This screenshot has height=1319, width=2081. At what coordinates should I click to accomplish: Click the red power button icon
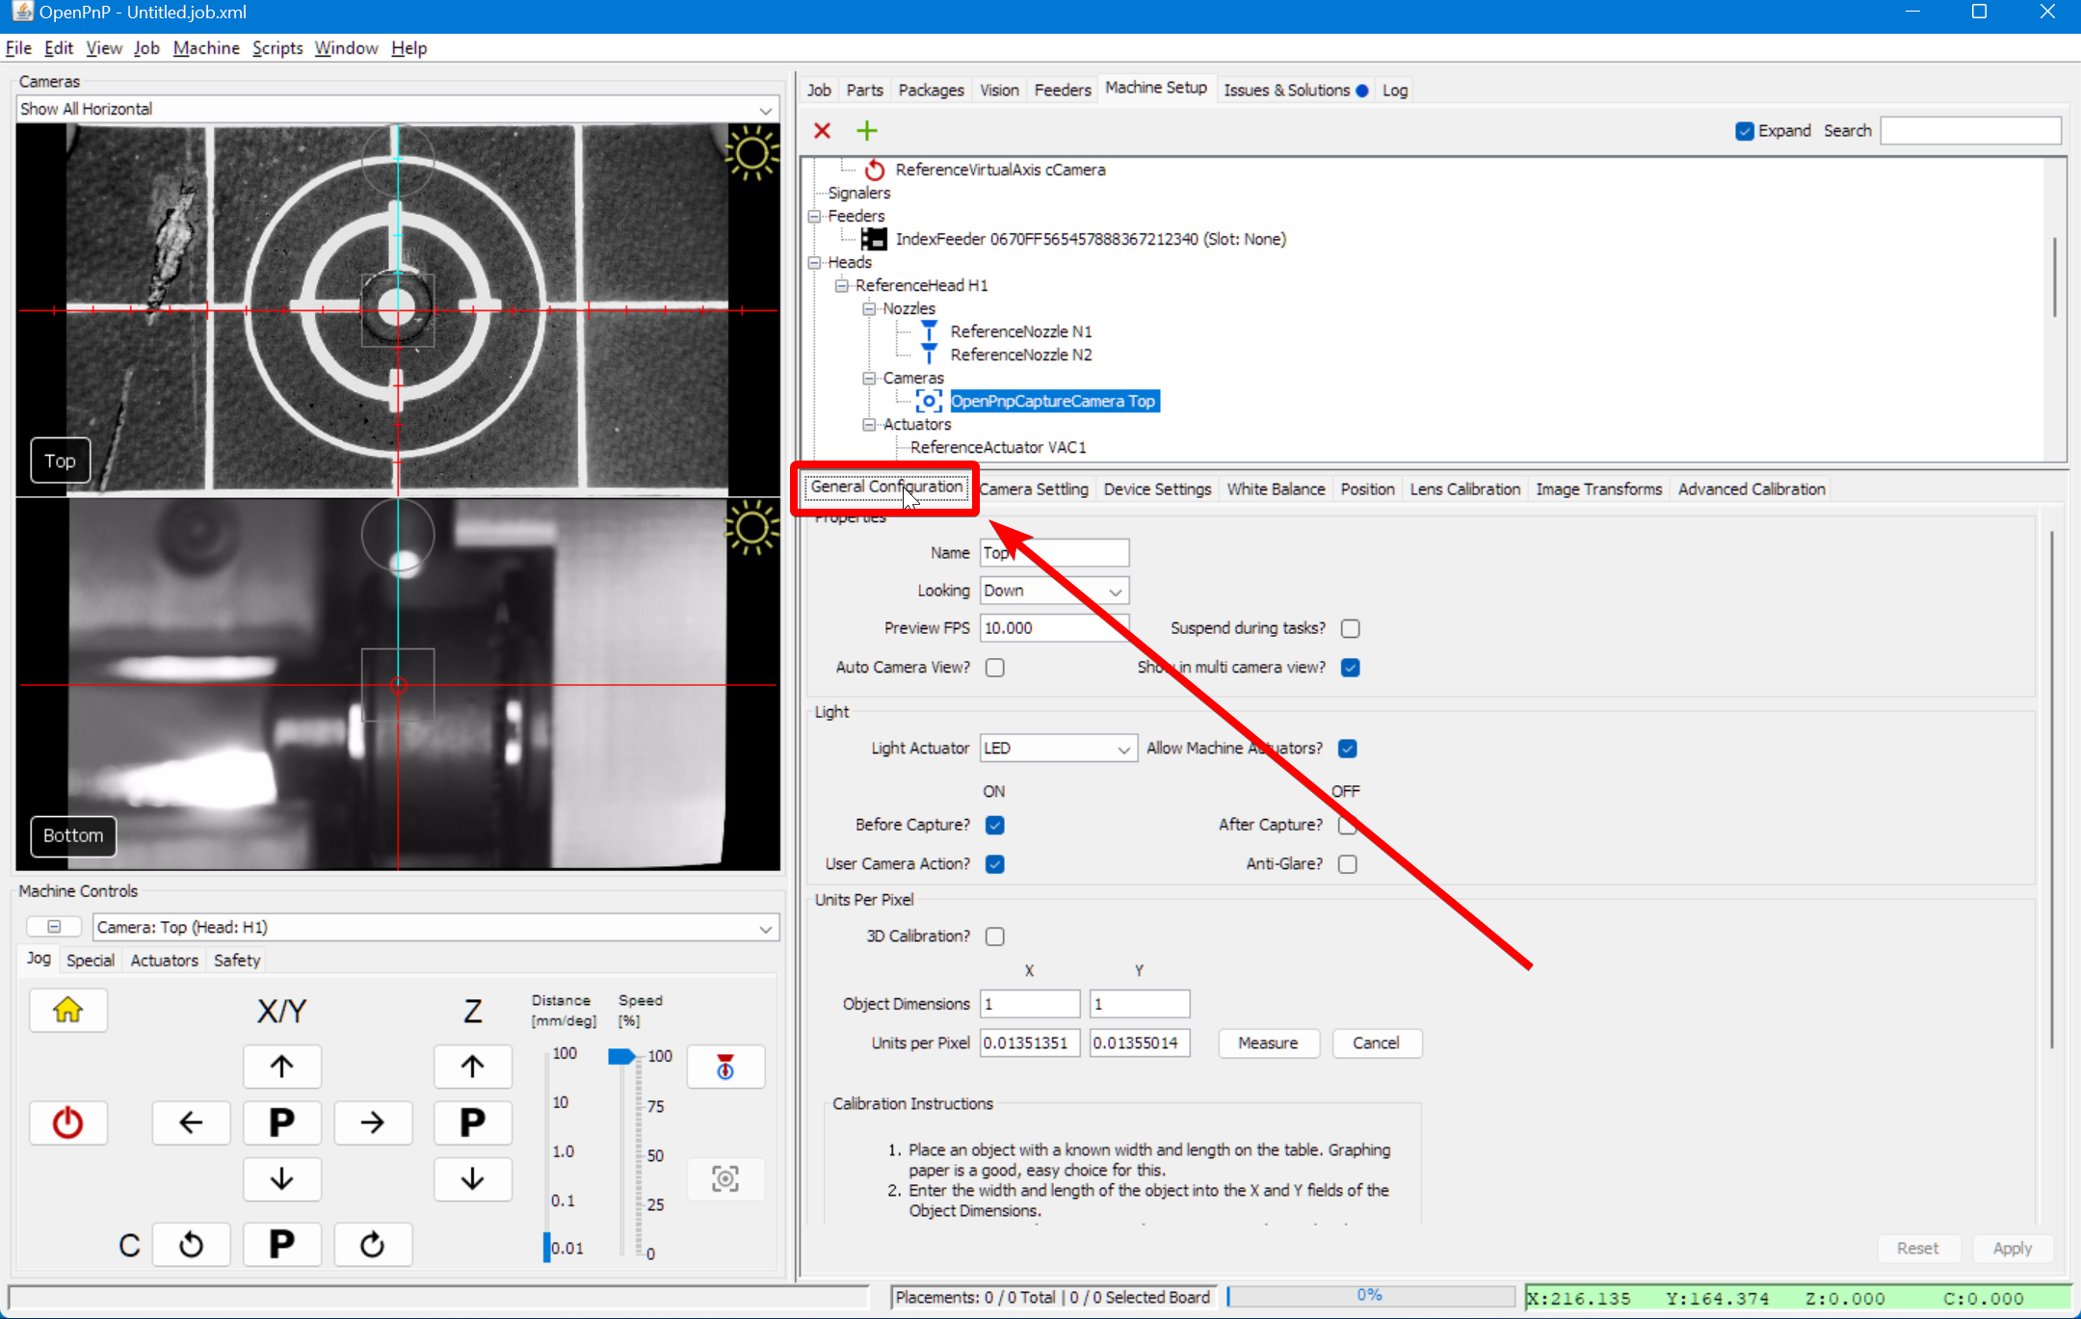pyautogui.click(x=67, y=1121)
